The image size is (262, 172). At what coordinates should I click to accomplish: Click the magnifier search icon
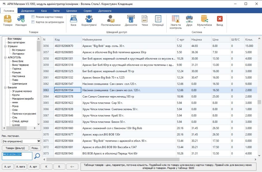(x=37, y=156)
